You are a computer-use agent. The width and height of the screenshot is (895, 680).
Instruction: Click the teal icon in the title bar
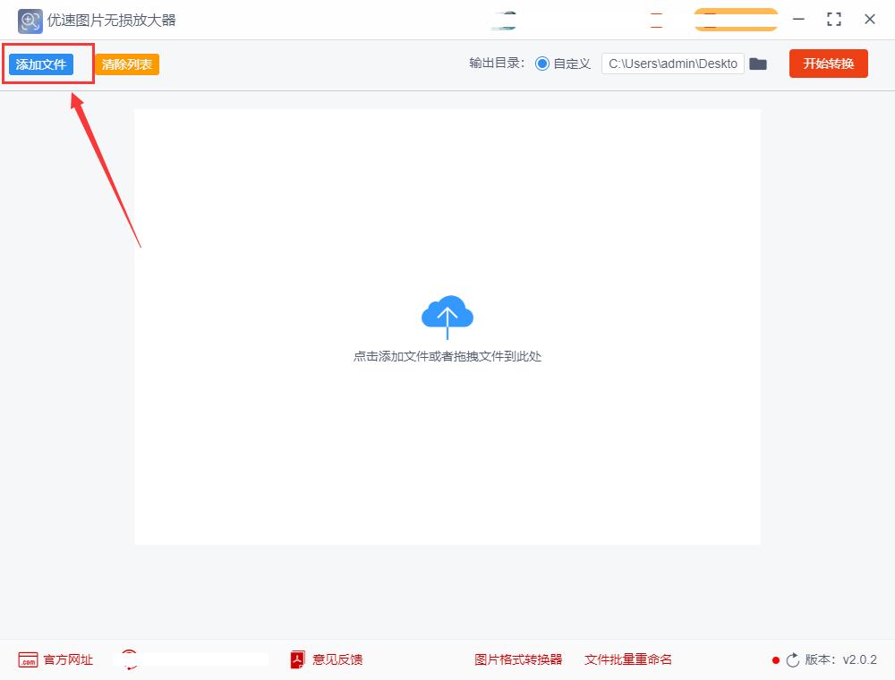(x=503, y=18)
